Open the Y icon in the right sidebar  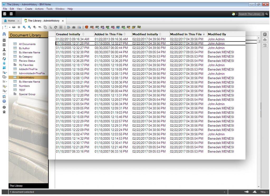(265, 35)
